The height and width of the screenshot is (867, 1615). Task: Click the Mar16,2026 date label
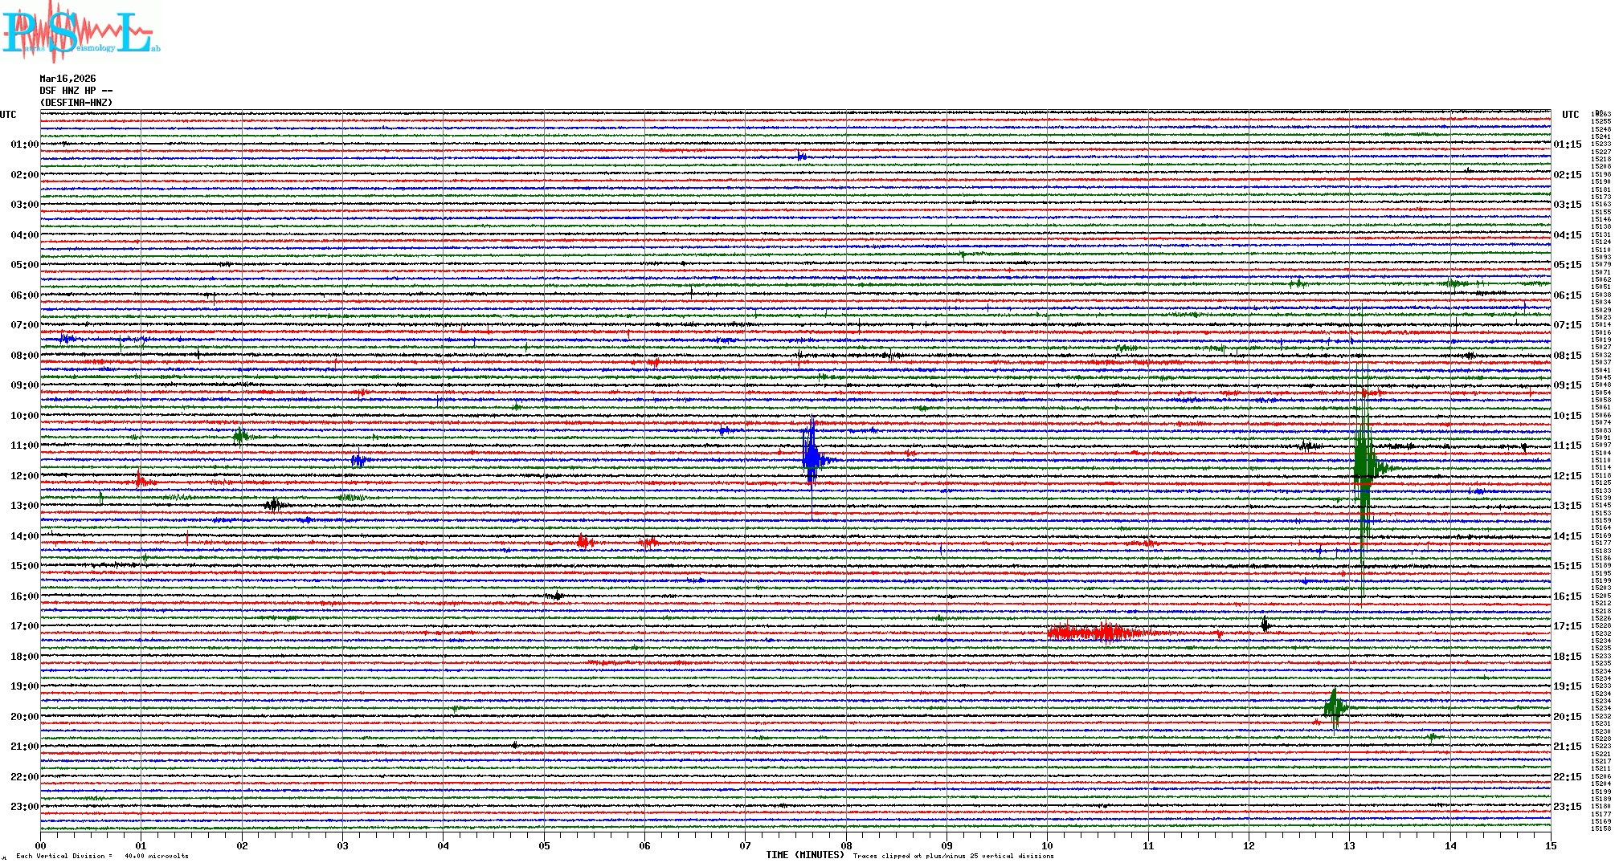click(x=67, y=79)
